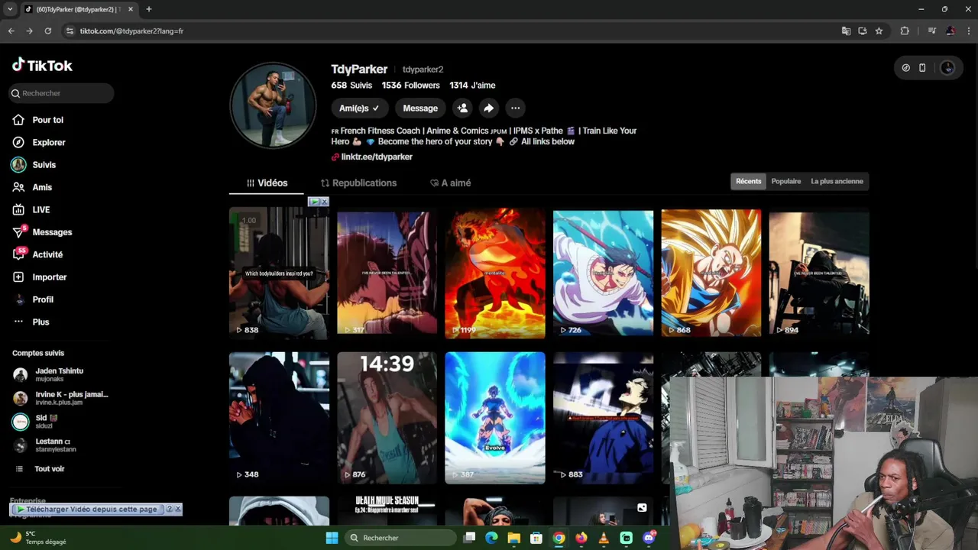This screenshot has width=978, height=550.
Task: Focus the TikTok Rechercher search field
Action: tap(62, 93)
